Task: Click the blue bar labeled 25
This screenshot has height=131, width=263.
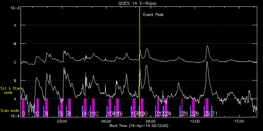Action: pyautogui.click(x=180, y=111)
